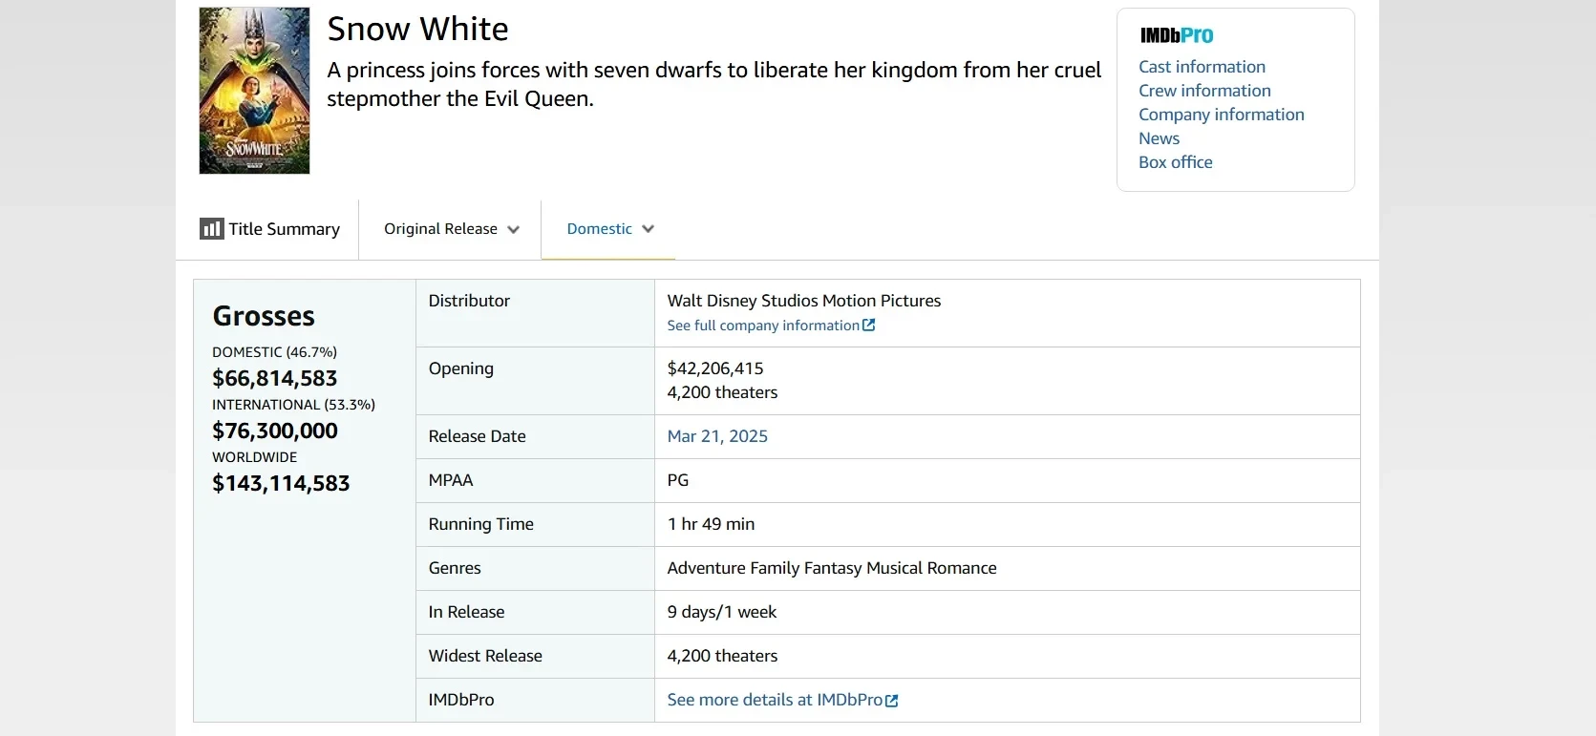Open the Snow White movie poster
Viewport: 1596px width, 736px height.
[254, 91]
